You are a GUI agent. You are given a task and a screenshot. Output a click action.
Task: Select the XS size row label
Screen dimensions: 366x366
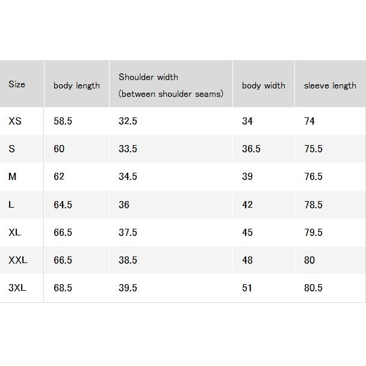click(15, 121)
